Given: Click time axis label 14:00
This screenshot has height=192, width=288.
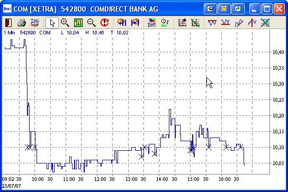Looking at the screenshot, I should [162, 179].
